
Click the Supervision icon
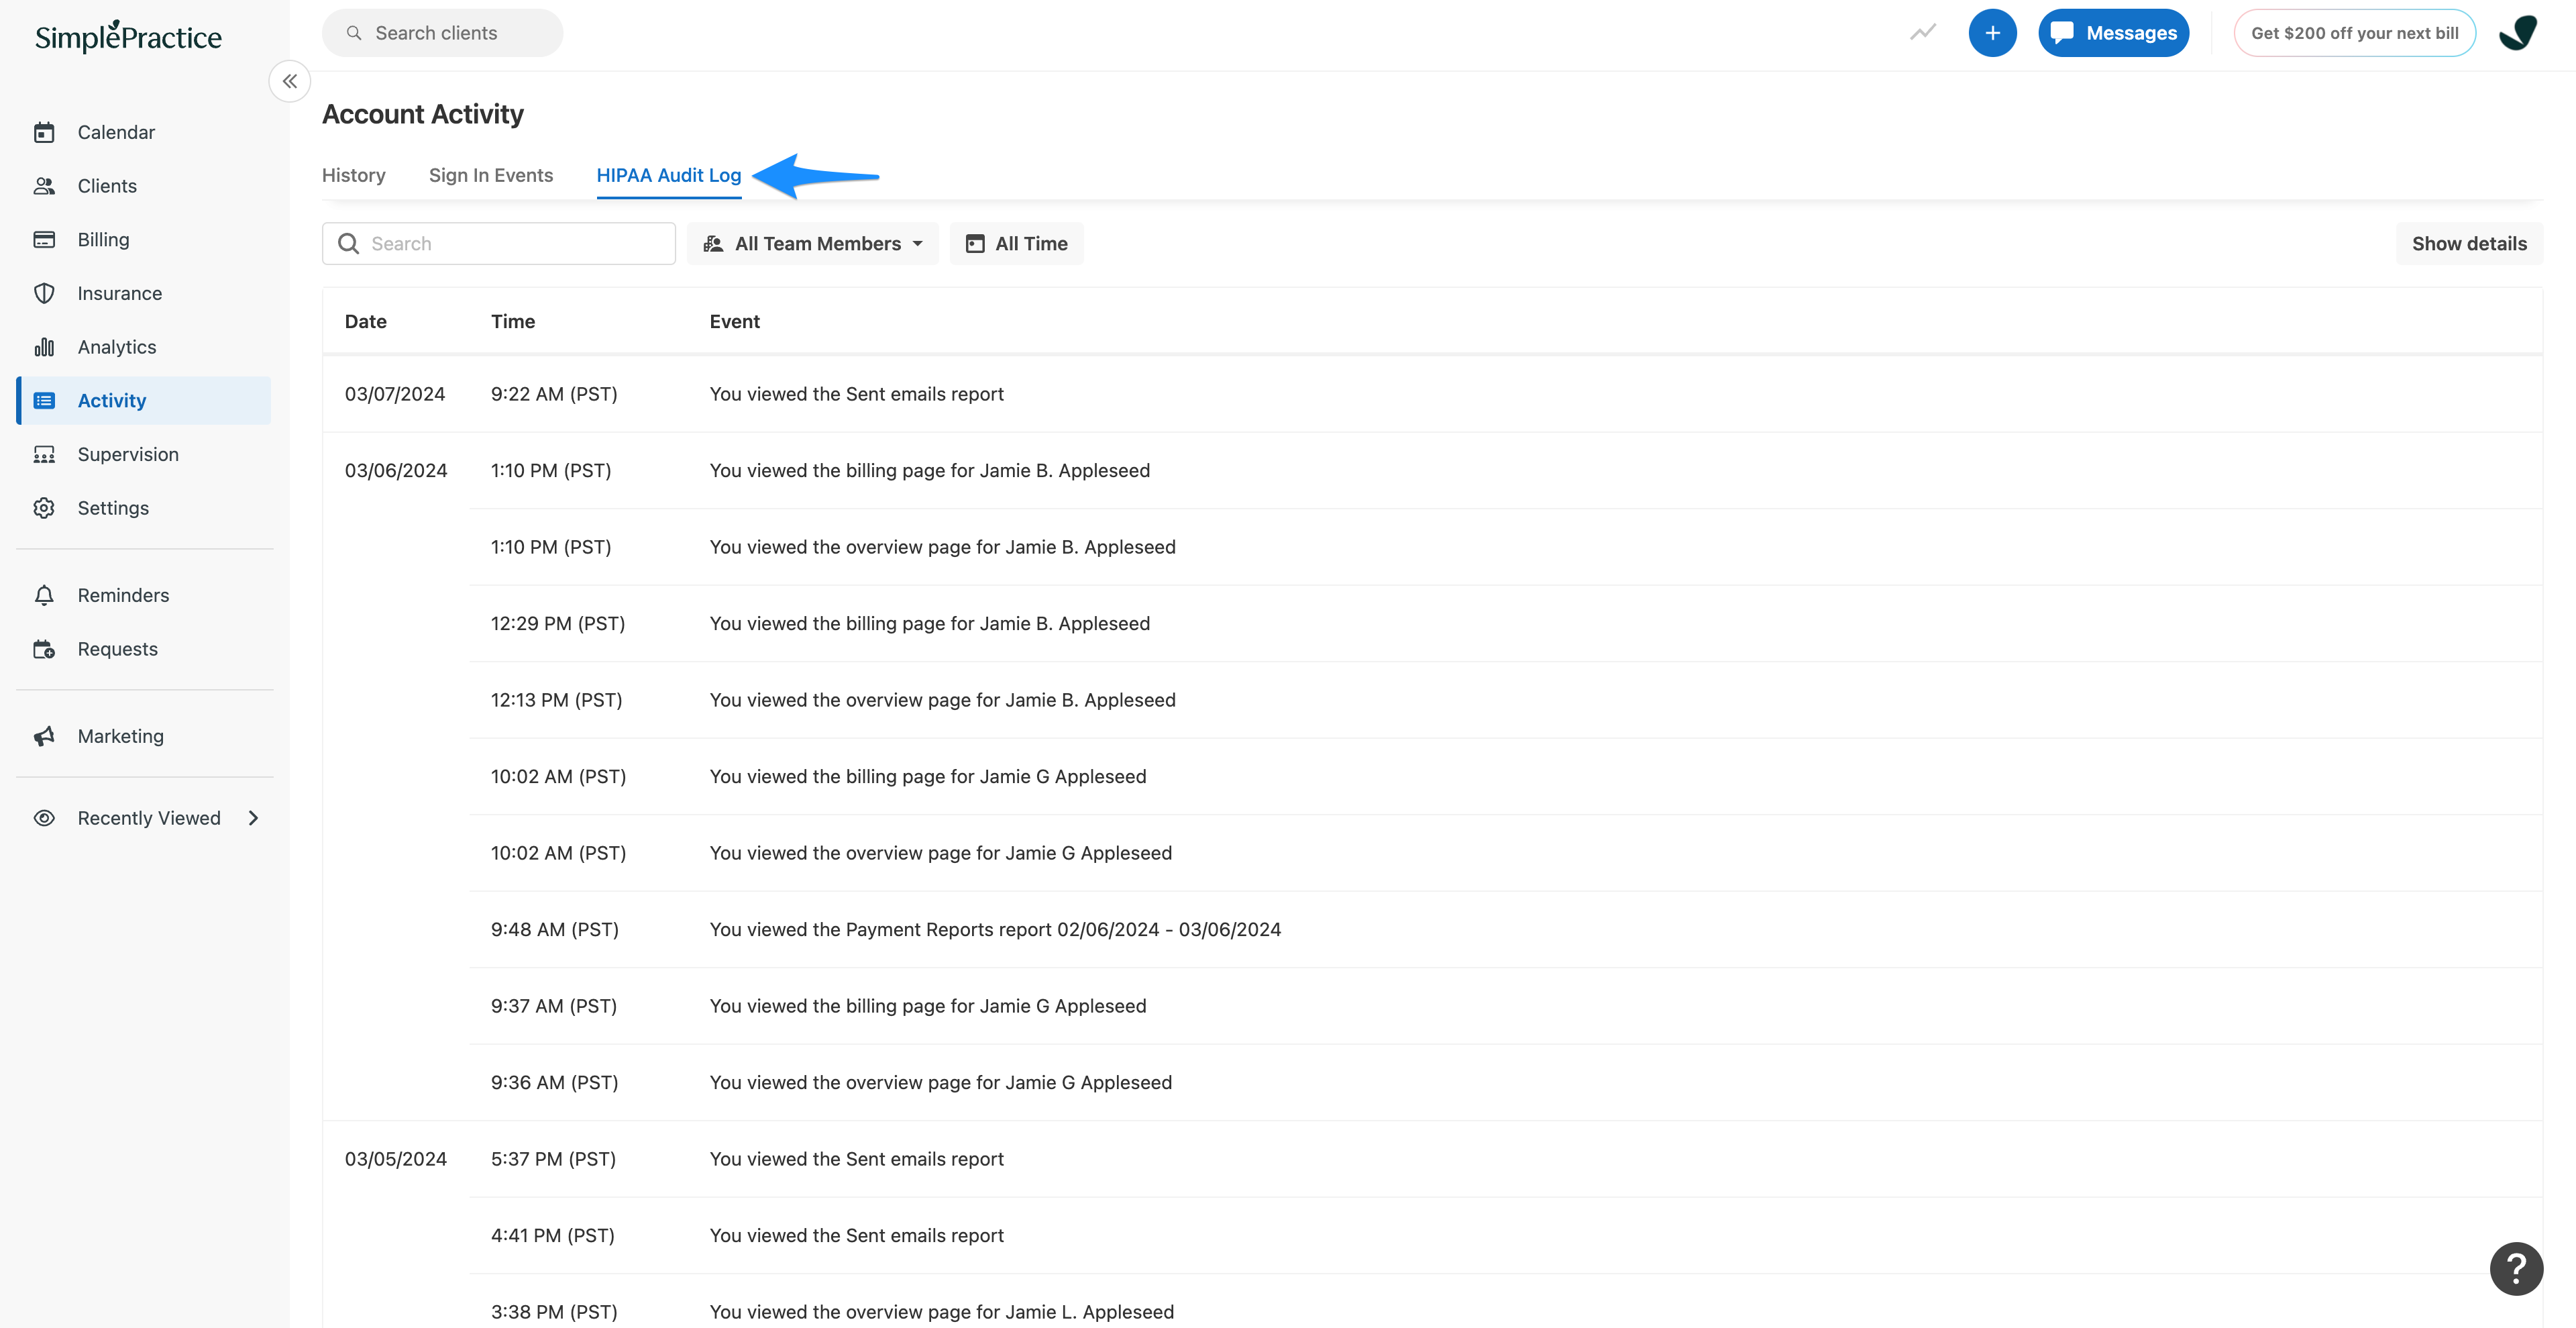[x=44, y=454]
